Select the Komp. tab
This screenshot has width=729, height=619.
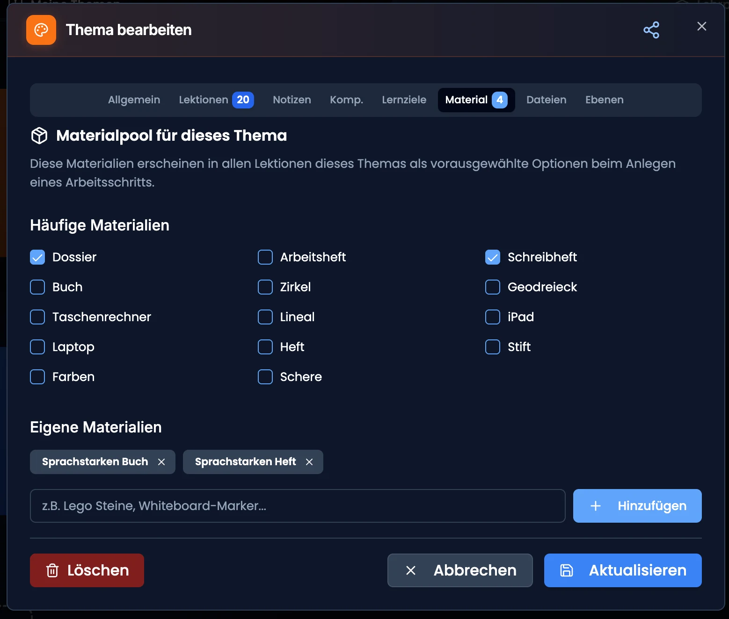tap(346, 100)
